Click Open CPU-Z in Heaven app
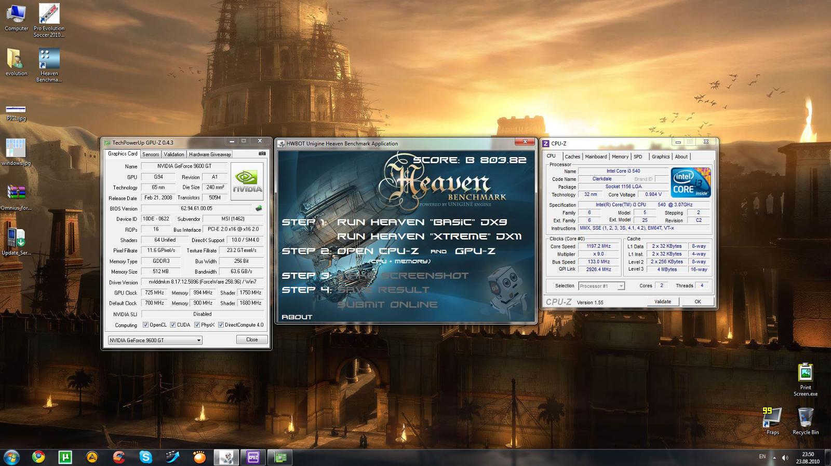This screenshot has height=466, width=831. [378, 251]
